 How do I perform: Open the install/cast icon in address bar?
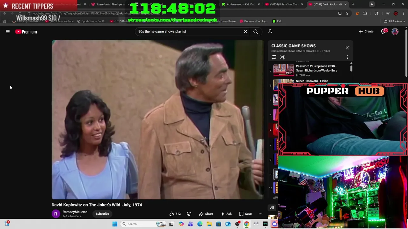click(340, 13)
